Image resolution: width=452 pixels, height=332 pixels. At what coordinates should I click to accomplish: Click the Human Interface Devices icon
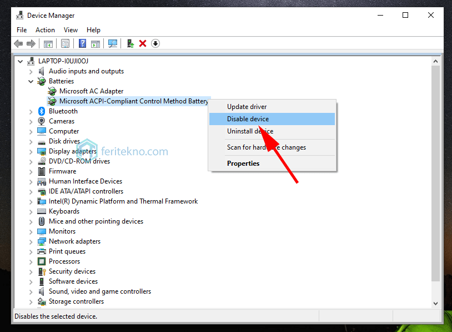point(42,181)
